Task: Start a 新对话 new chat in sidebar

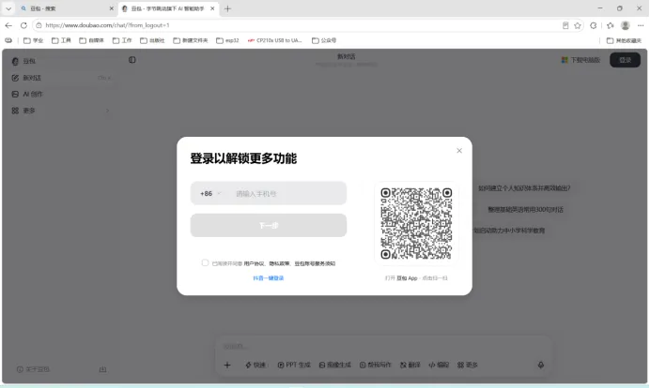Action: coord(61,78)
